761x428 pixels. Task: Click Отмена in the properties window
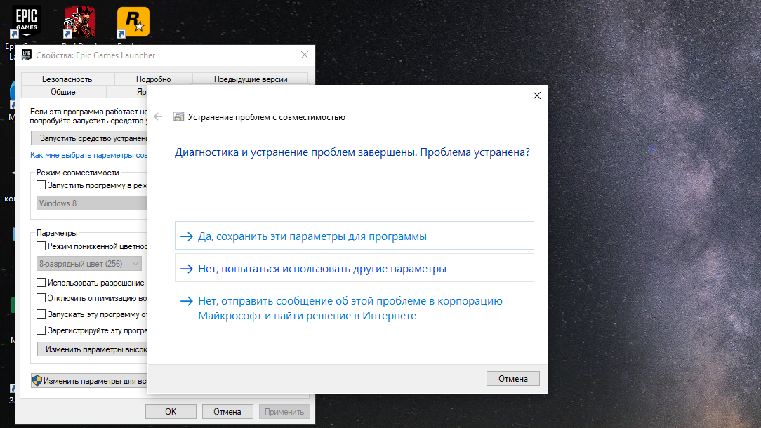[x=227, y=411]
